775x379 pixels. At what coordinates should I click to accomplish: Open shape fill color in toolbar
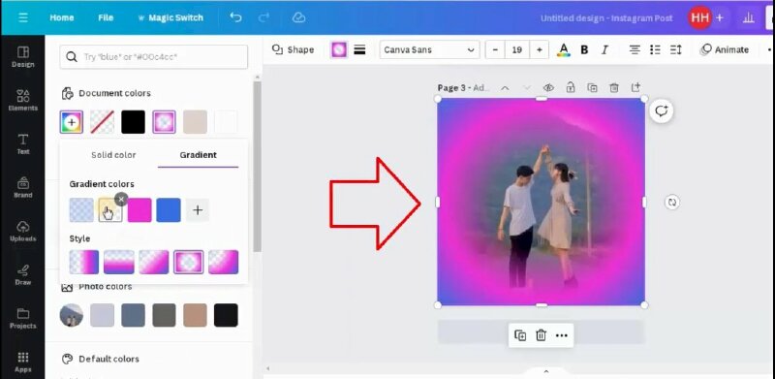coord(339,49)
